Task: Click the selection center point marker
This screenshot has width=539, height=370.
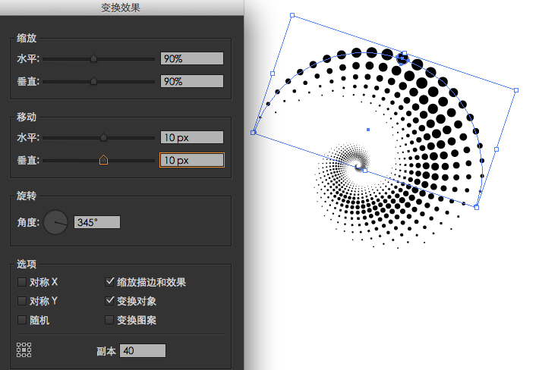Action: pos(368,130)
